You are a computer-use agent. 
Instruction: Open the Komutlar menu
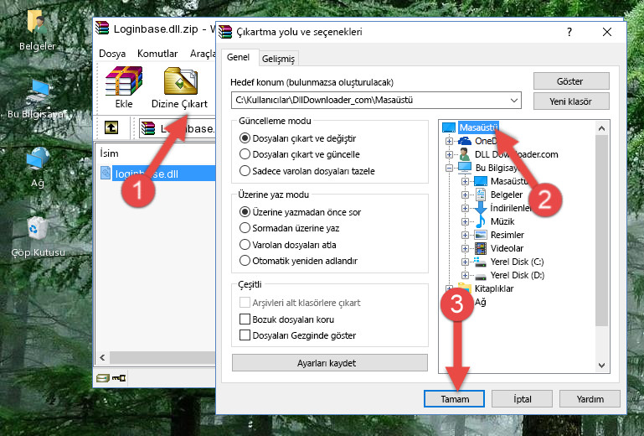[157, 53]
